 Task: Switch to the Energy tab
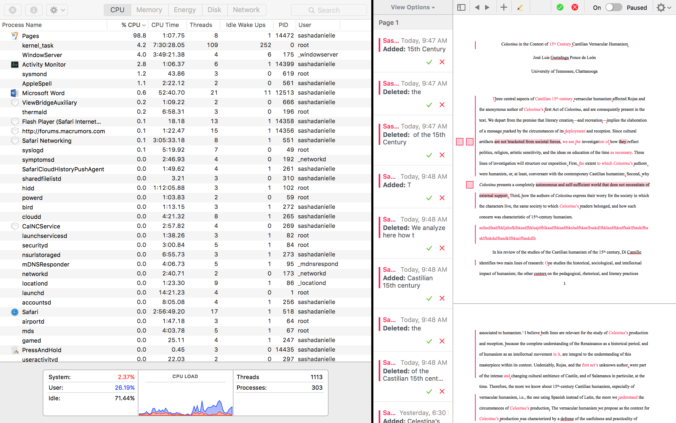pos(185,10)
